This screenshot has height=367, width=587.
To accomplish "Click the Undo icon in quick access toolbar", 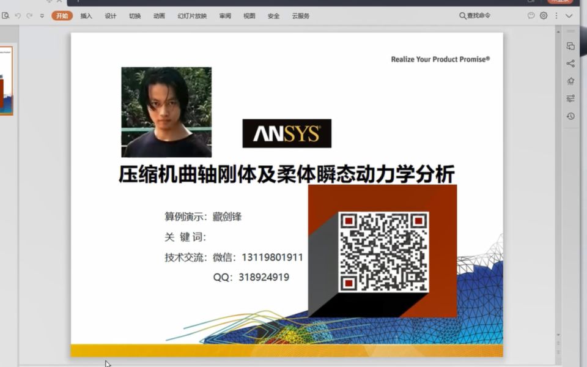I will click(18, 15).
